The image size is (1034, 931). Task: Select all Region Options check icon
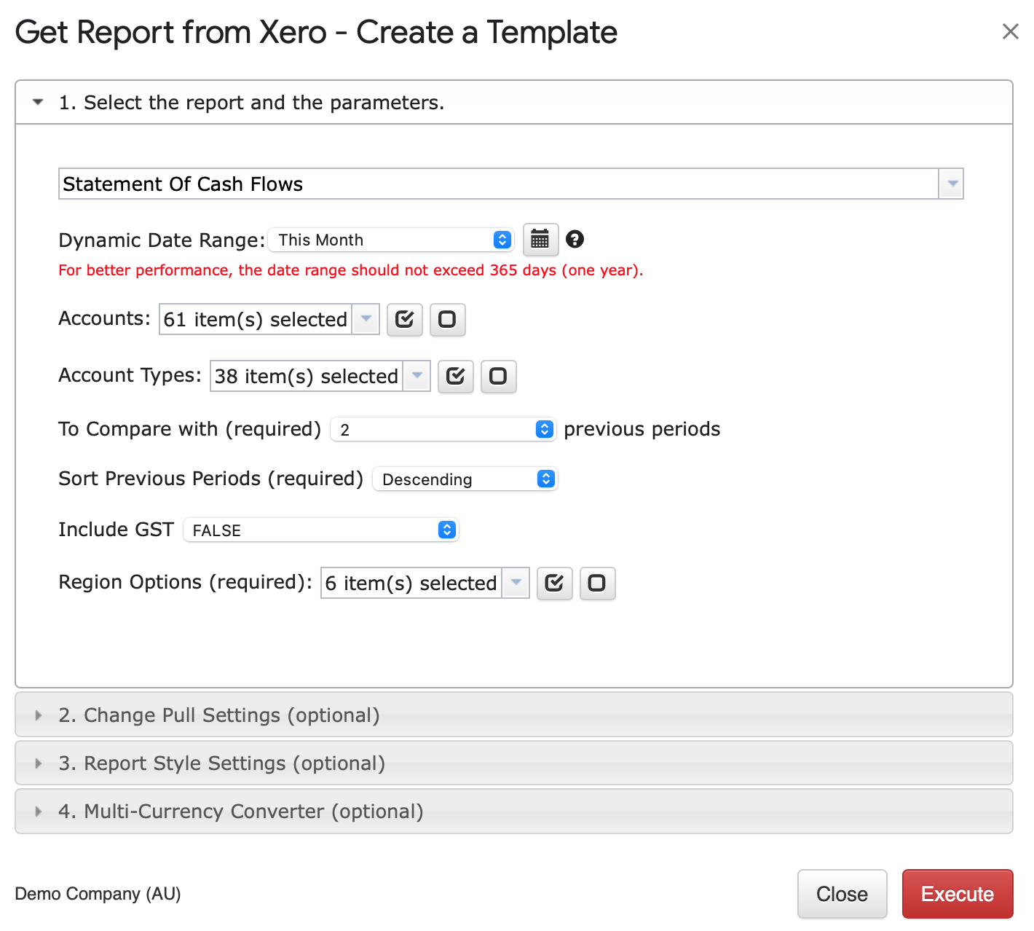tap(554, 583)
